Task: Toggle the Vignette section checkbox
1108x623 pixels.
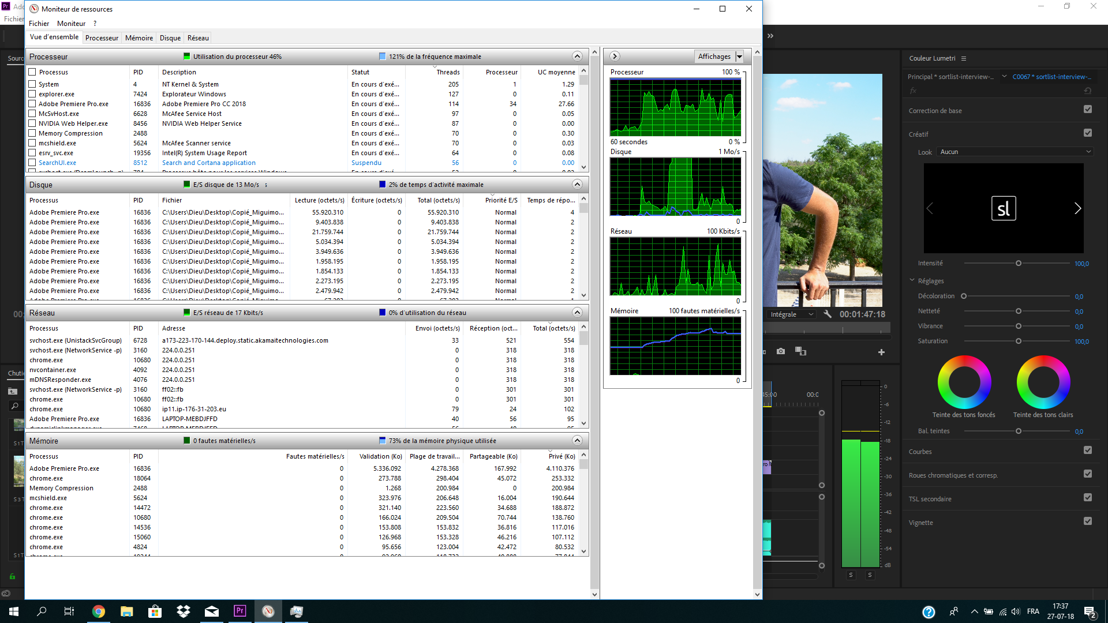Action: pos(1088,521)
